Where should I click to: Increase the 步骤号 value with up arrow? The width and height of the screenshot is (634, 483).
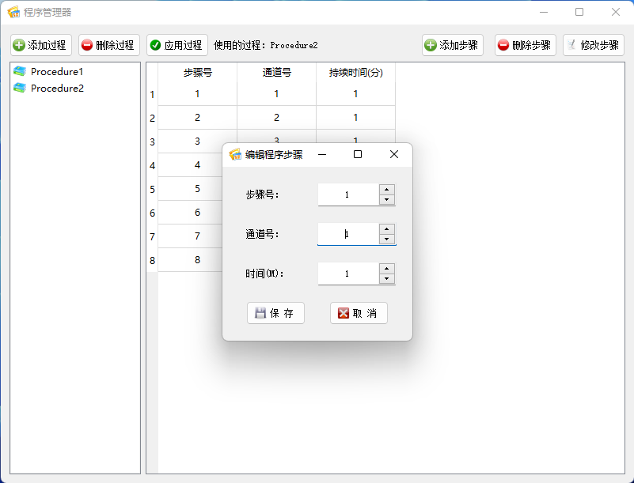pyautogui.click(x=387, y=190)
